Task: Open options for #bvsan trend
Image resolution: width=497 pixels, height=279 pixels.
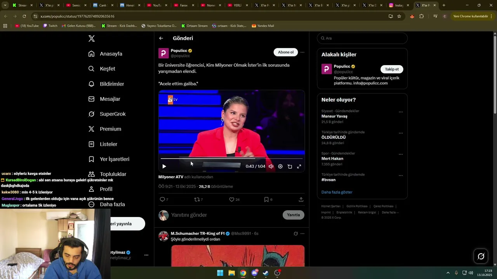Action: (x=401, y=175)
